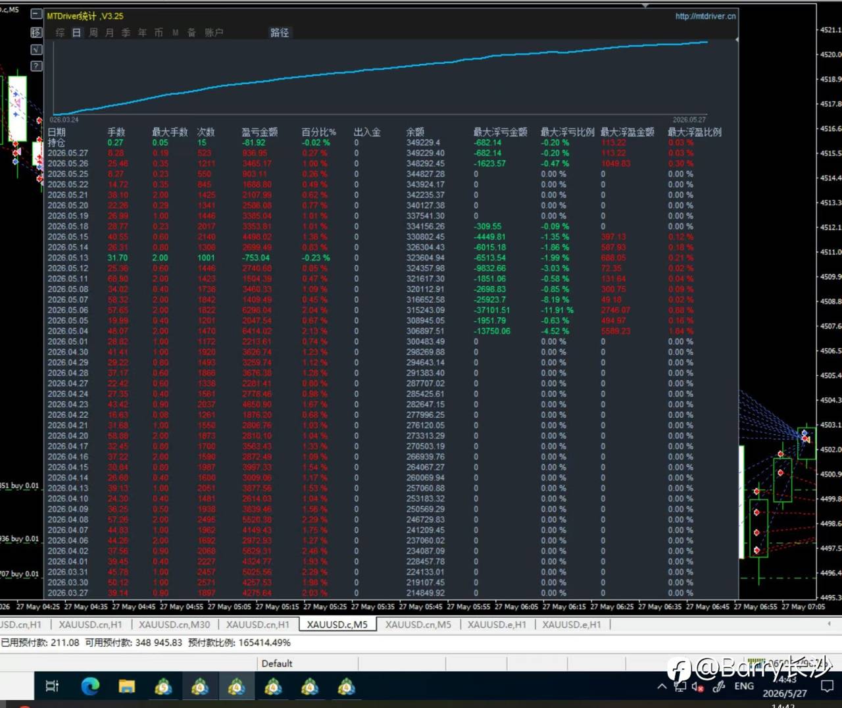Click the Default profile status bar field
Viewport: 842px width, 708px height.
276,663
